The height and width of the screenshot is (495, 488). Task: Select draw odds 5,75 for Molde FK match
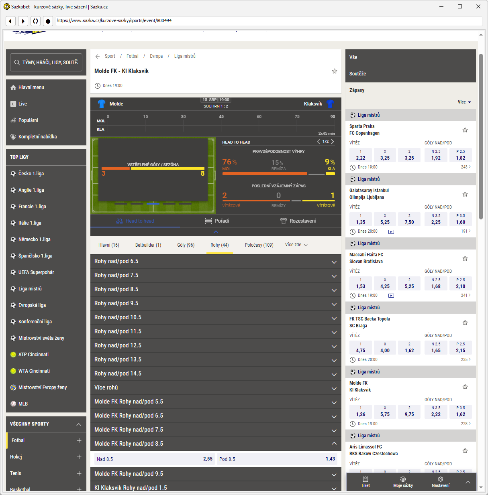coord(385,411)
